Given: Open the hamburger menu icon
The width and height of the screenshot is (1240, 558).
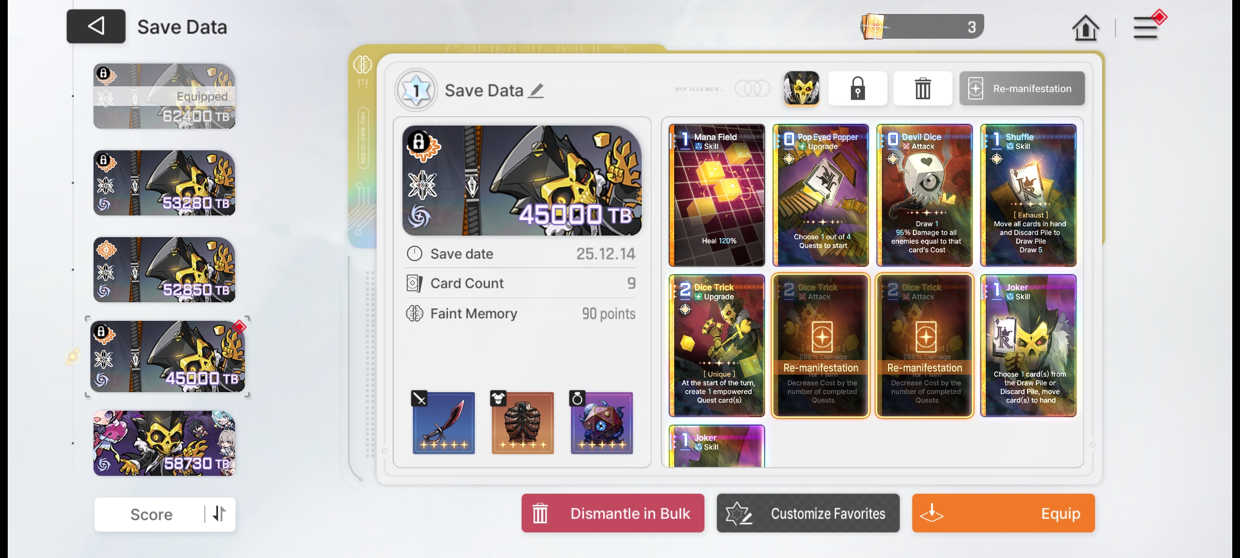Looking at the screenshot, I should (x=1146, y=27).
